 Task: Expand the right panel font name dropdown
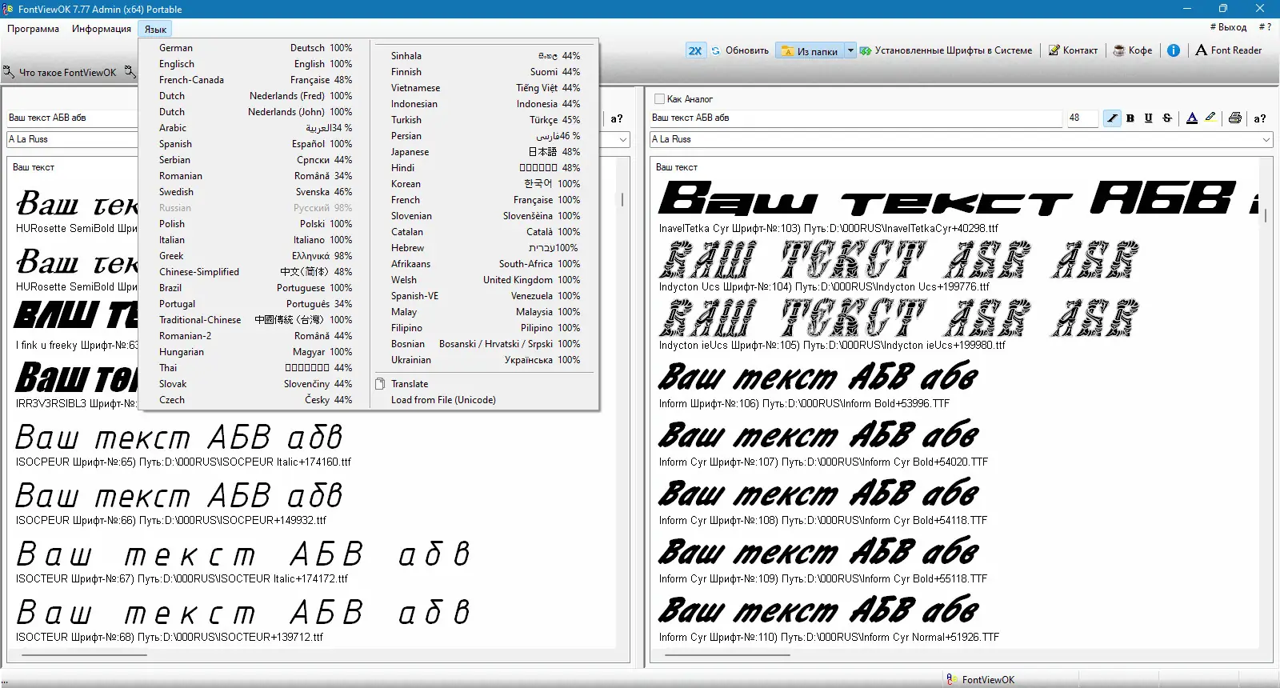[1266, 139]
